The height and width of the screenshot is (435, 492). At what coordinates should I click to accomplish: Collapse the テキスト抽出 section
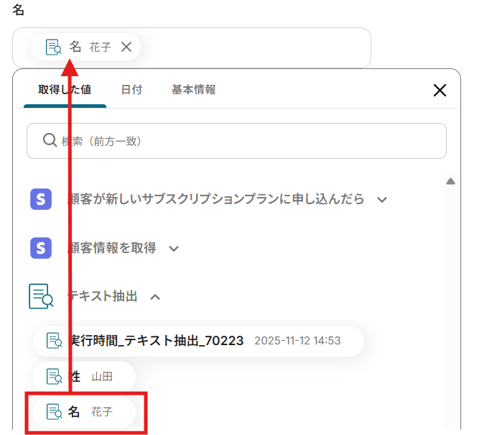[x=155, y=297]
